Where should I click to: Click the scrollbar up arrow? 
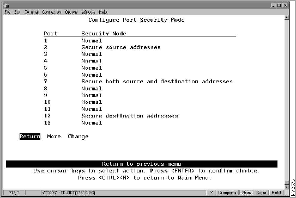tap(287, 17)
